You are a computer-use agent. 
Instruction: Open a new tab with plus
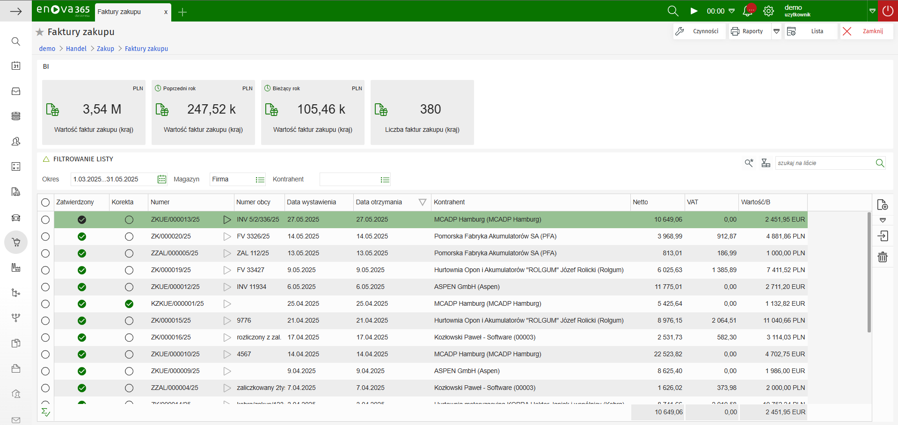coord(183,12)
